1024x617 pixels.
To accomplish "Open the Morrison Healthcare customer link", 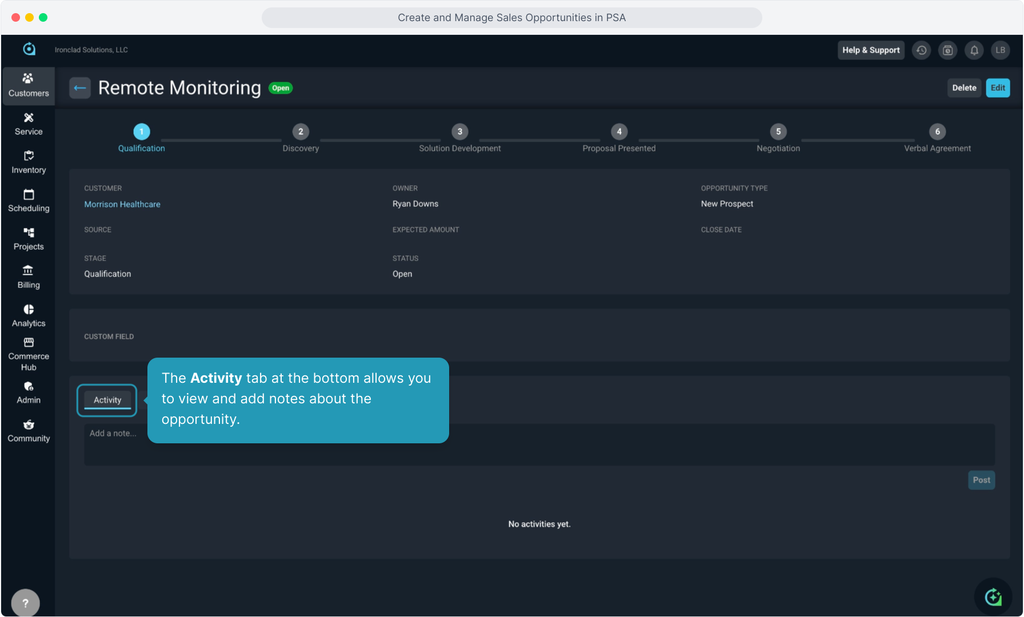I will click(122, 204).
